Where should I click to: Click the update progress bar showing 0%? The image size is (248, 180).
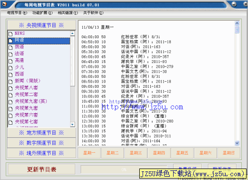(x=124, y=169)
